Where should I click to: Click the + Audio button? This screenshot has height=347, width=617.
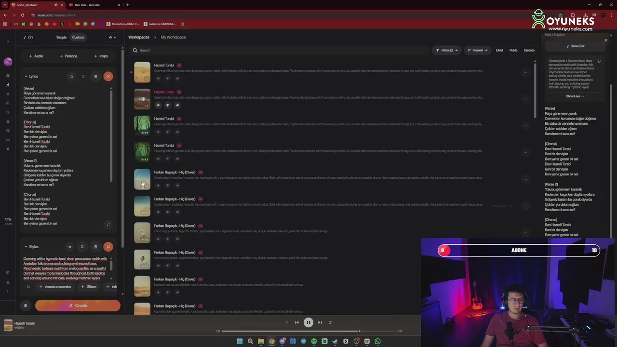pos(36,56)
